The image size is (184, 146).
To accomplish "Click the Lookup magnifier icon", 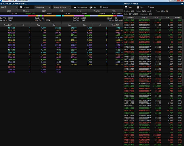I will (21, 7).
